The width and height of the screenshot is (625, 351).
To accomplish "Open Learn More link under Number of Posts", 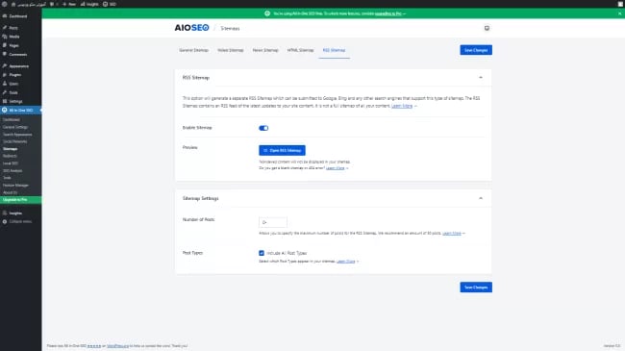I will (x=452, y=233).
